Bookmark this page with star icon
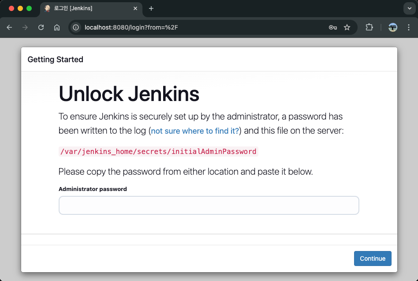This screenshot has height=281, width=418. [347, 27]
